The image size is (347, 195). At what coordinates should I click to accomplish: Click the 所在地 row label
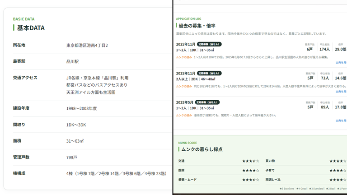point(19,45)
